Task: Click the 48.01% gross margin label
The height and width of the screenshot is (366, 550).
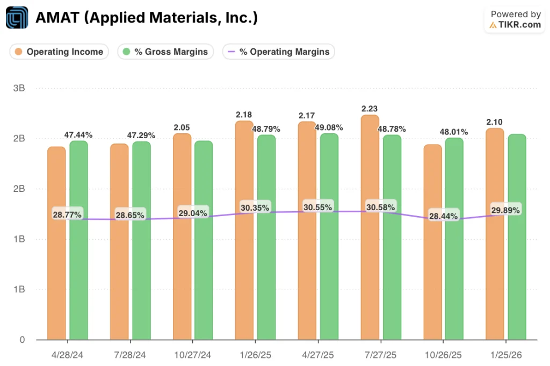Action: click(454, 132)
